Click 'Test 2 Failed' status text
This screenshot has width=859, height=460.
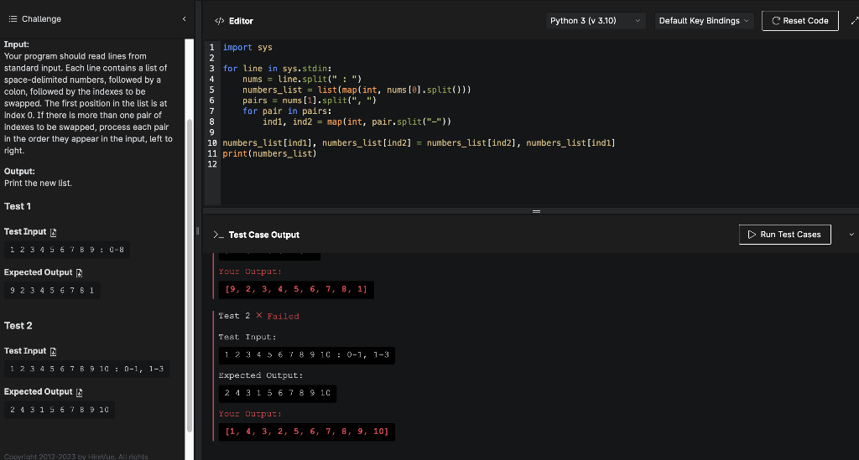[258, 316]
